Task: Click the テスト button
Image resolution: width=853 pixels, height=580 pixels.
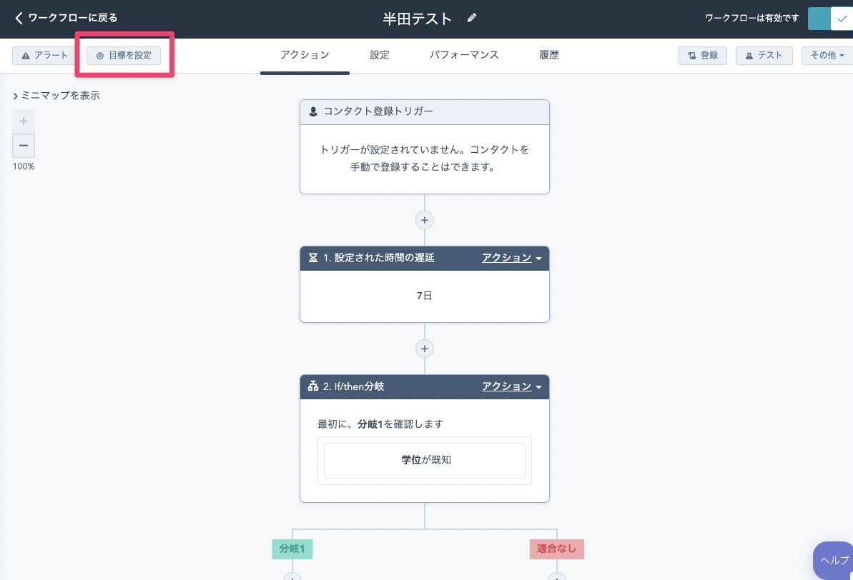Action: [x=764, y=55]
